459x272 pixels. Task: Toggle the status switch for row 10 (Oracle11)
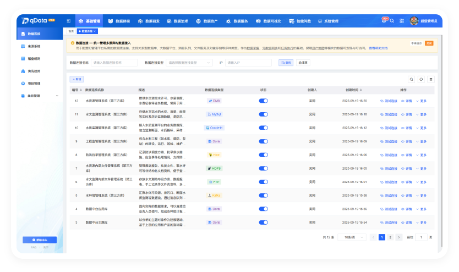(264, 127)
